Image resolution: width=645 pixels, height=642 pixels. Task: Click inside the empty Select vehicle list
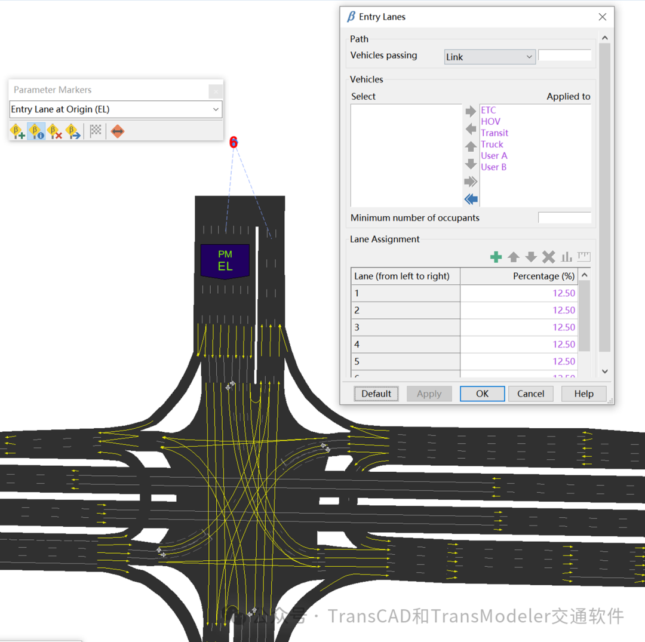tap(407, 155)
